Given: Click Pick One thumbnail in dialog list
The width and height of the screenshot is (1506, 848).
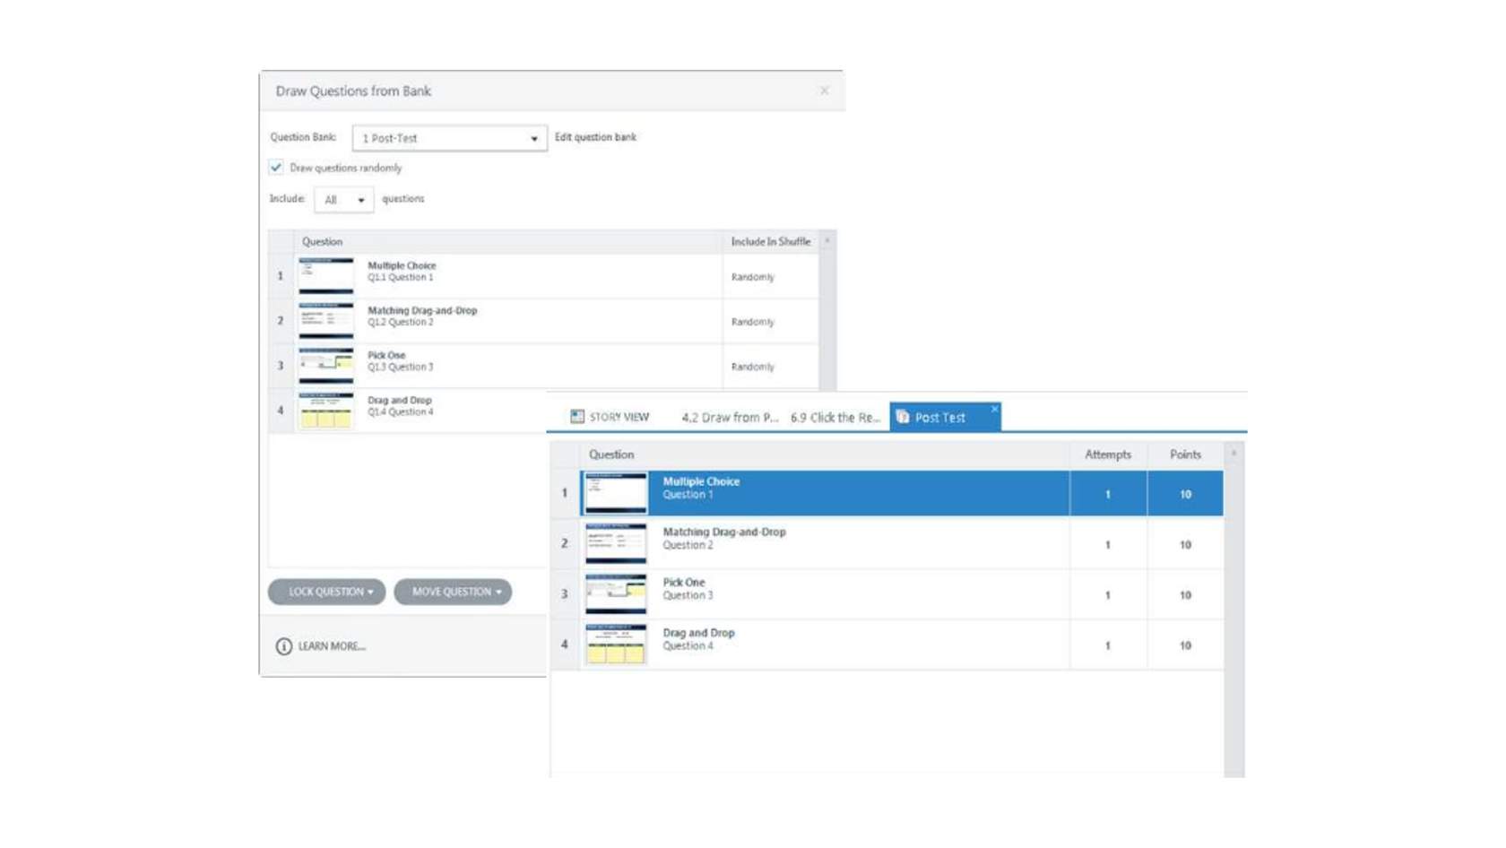Looking at the screenshot, I should 325,366.
